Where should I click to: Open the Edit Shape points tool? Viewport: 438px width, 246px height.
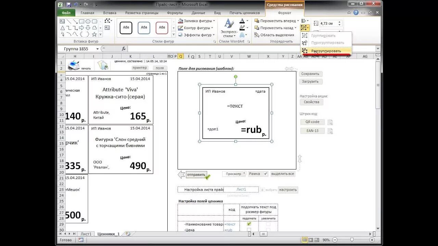pos(108,21)
